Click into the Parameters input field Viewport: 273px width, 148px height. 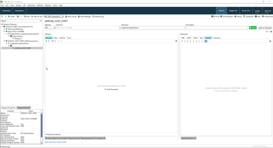click(216, 28)
